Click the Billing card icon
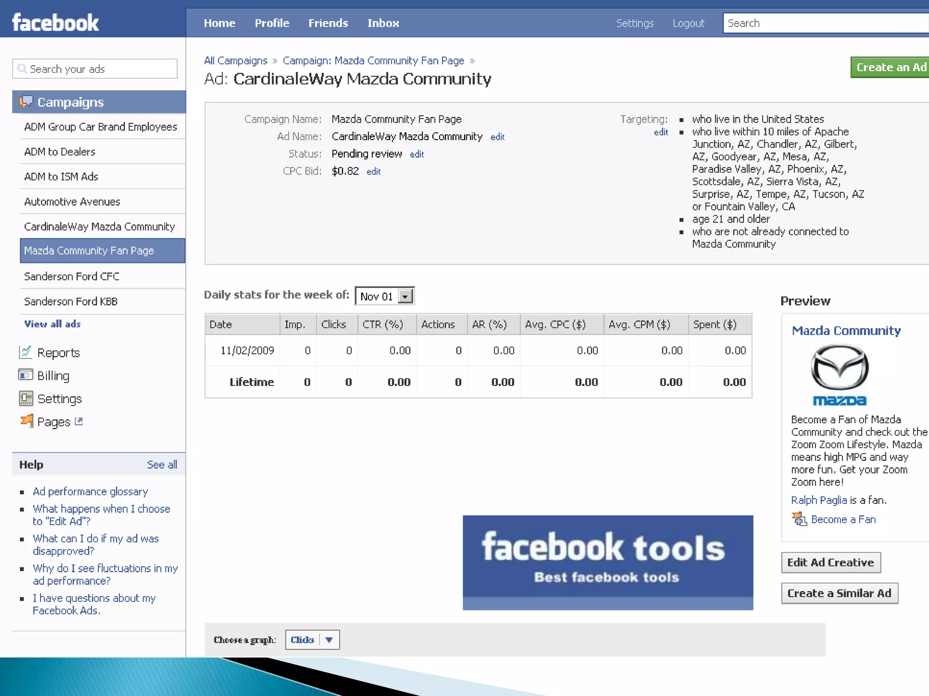929x696 pixels. 25,375
